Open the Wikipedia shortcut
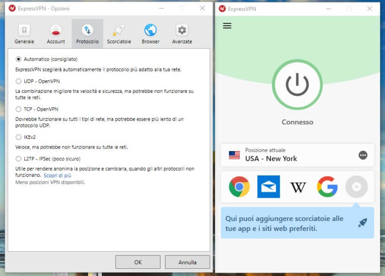This screenshot has height=276, width=385. pyautogui.click(x=298, y=187)
